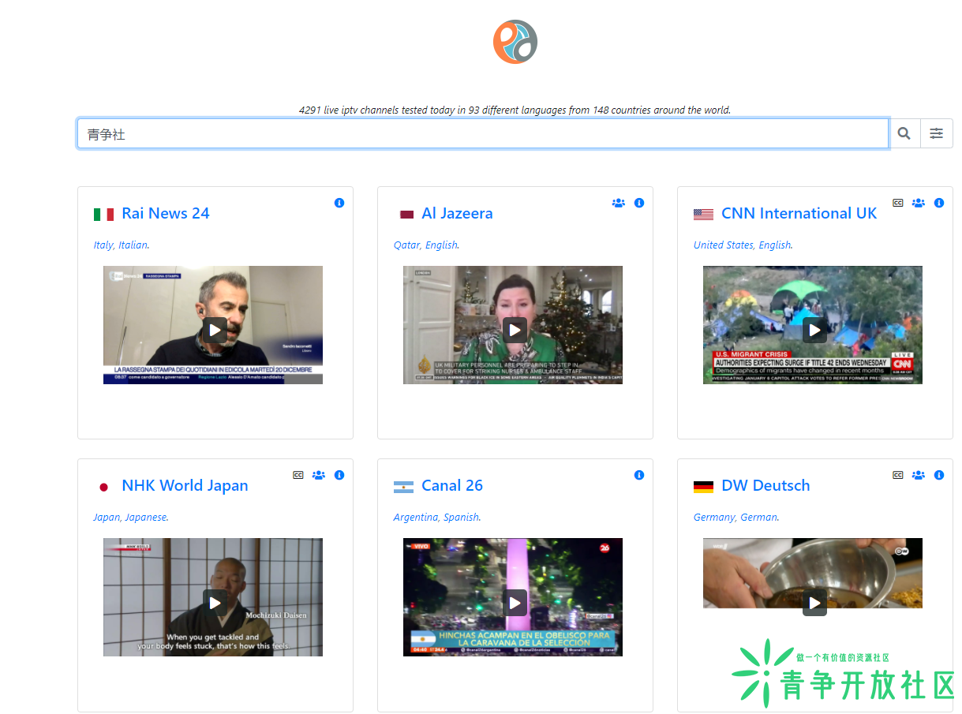The height and width of the screenshot is (714, 962).
Task: Play the Rai News 24 stream
Action: [215, 330]
